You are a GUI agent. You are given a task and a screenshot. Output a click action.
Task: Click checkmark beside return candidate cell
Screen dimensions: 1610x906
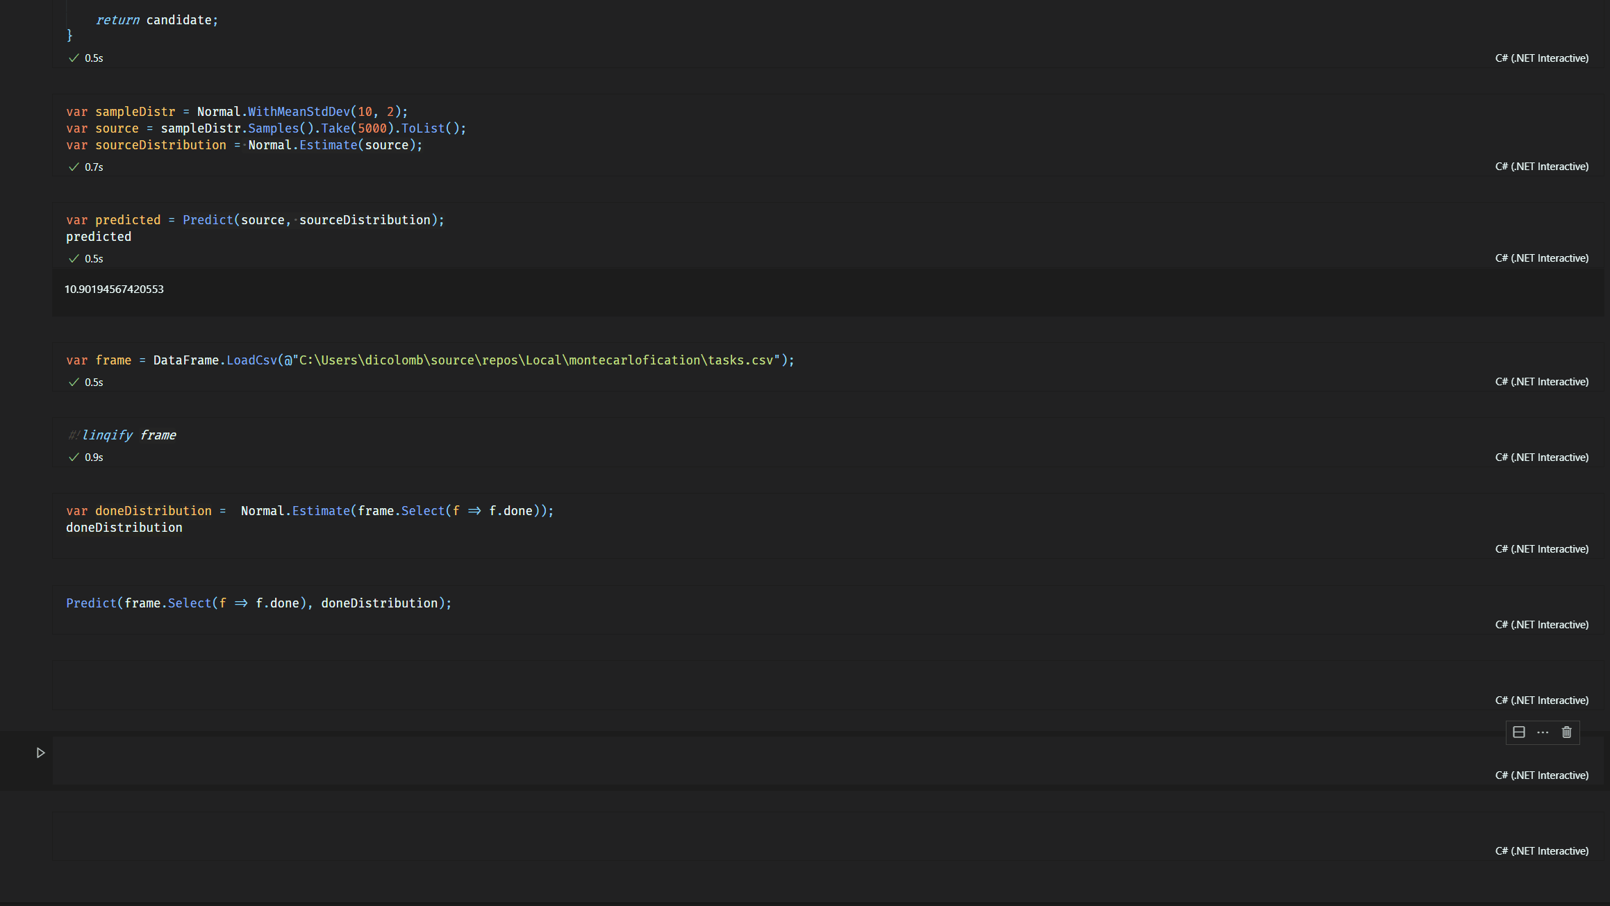(74, 58)
